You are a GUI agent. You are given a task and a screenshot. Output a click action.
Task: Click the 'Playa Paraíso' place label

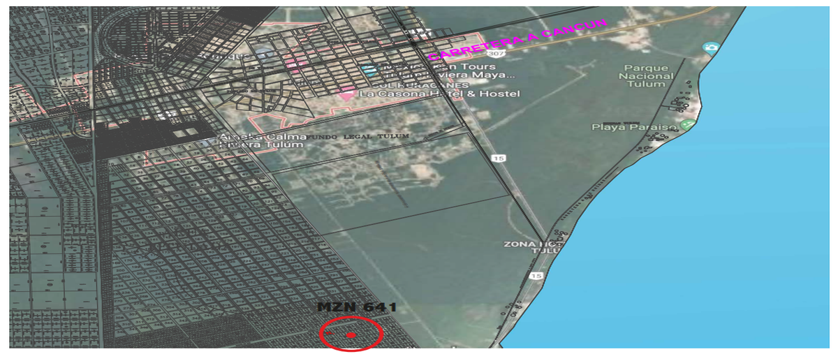pos(634,127)
